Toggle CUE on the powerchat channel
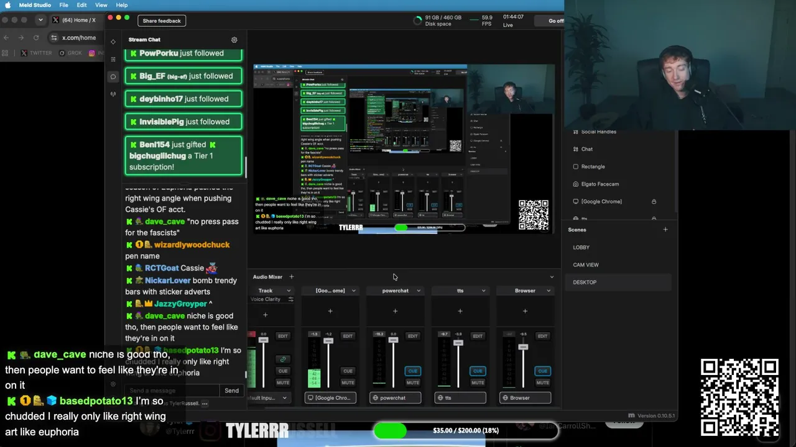Screen dimensions: 796x447 [x=412, y=371]
